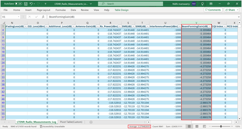Click the Undo arrow icon
242x129 pixels.
click(31, 4)
